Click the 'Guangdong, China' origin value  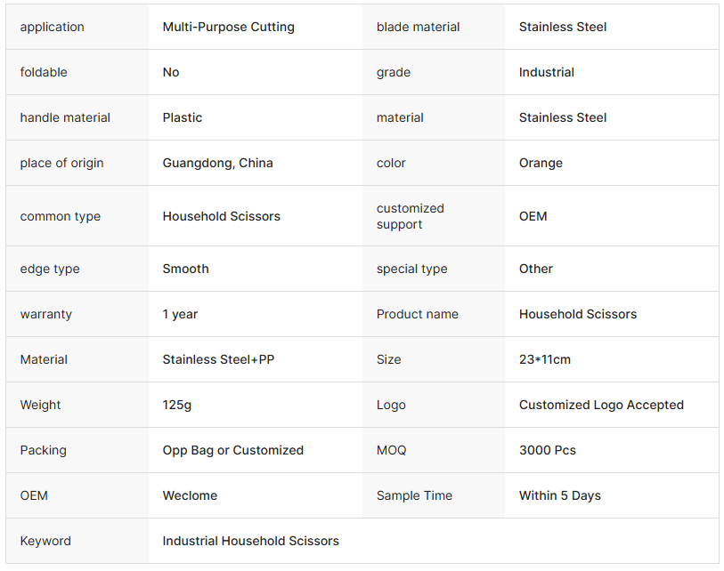tap(217, 163)
